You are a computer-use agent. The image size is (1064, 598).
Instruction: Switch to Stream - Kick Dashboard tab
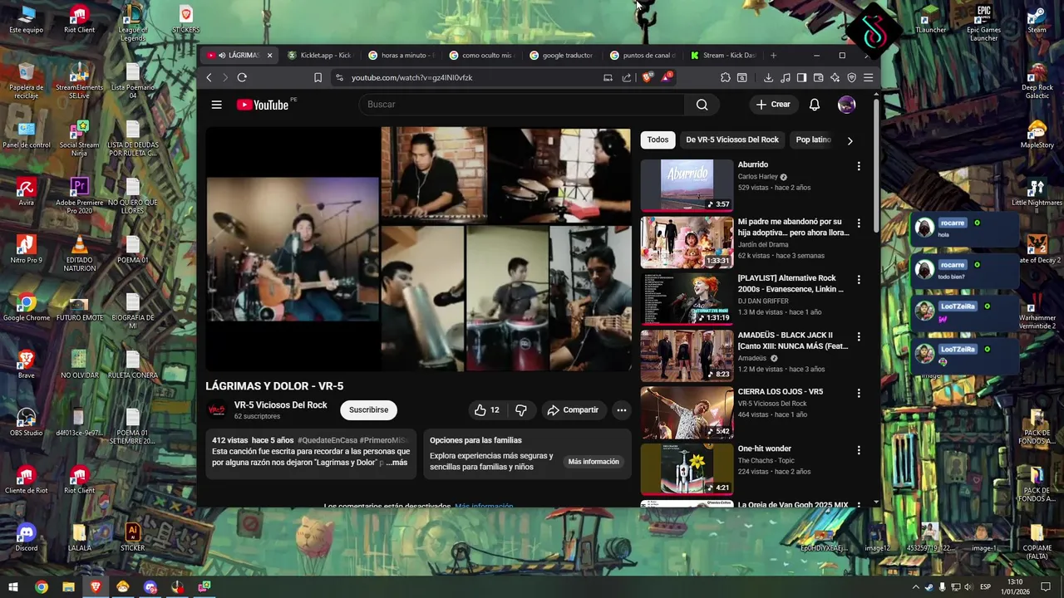(x=723, y=56)
